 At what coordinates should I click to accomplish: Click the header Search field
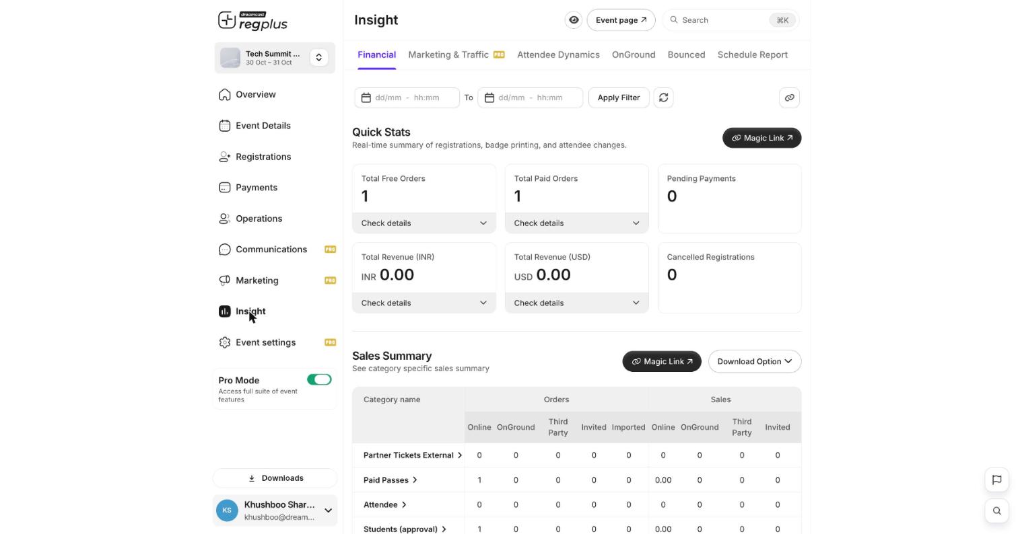pyautogui.click(x=731, y=20)
